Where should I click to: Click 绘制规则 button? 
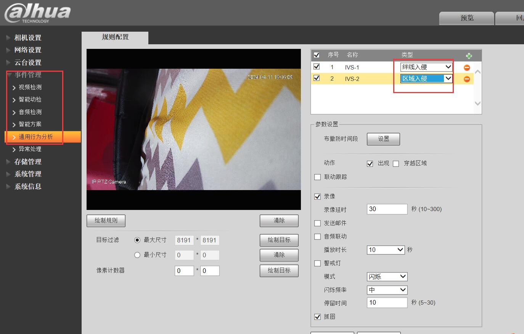coord(106,221)
